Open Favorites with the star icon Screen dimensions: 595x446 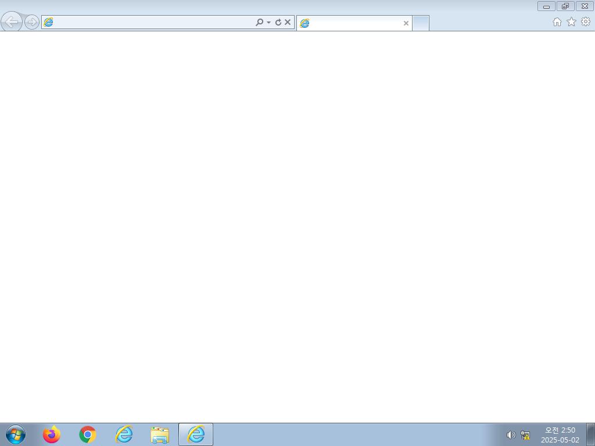coord(572,22)
